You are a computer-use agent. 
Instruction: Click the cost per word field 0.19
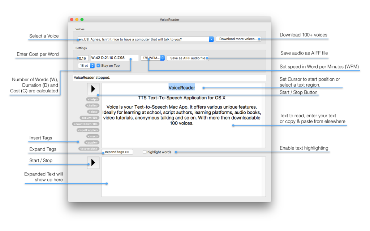coord(83,58)
